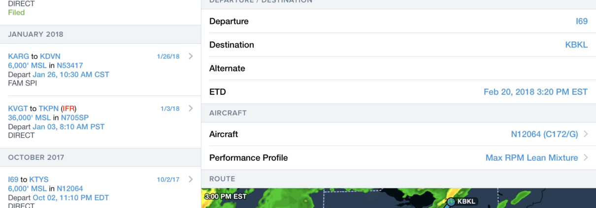Change the ETD Feb 20, 2018 time
The width and height of the screenshot is (596, 208).
tap(535, 92)
